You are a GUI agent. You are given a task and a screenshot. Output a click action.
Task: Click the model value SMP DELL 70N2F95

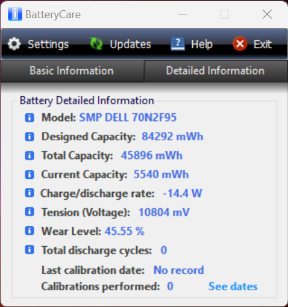[128, 117]
